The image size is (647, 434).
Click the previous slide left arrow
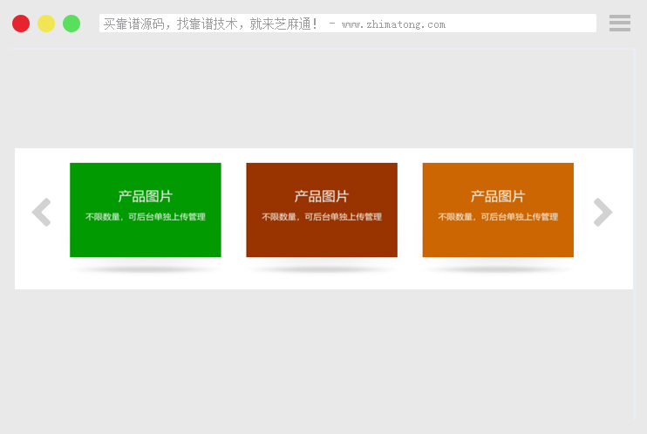(41, 213)
